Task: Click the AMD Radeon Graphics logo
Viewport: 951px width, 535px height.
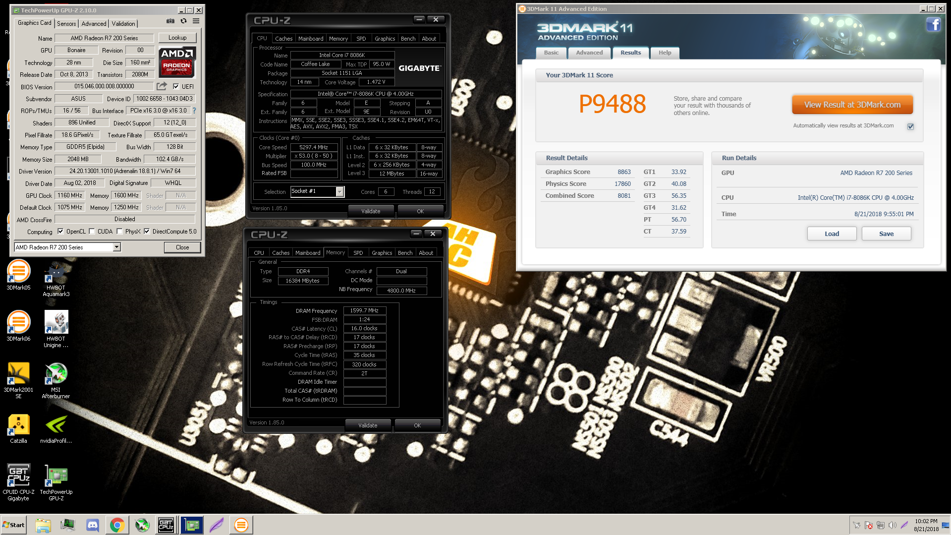Action: point(177,62)
